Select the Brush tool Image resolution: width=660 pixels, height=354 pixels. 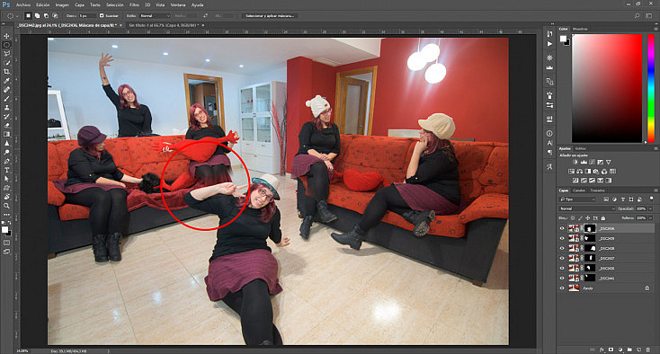pos(6,99)
